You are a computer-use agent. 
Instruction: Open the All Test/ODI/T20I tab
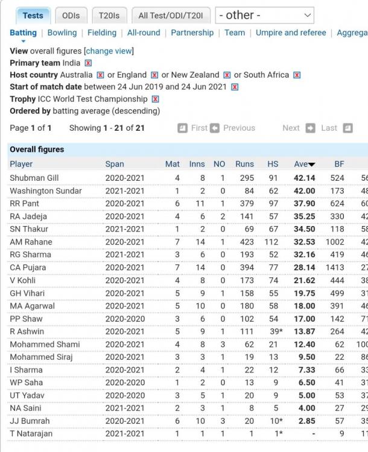coord(171,16)
